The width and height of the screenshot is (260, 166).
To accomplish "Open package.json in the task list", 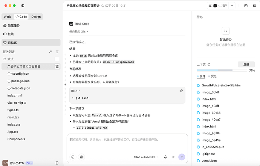I will point(18,81).
